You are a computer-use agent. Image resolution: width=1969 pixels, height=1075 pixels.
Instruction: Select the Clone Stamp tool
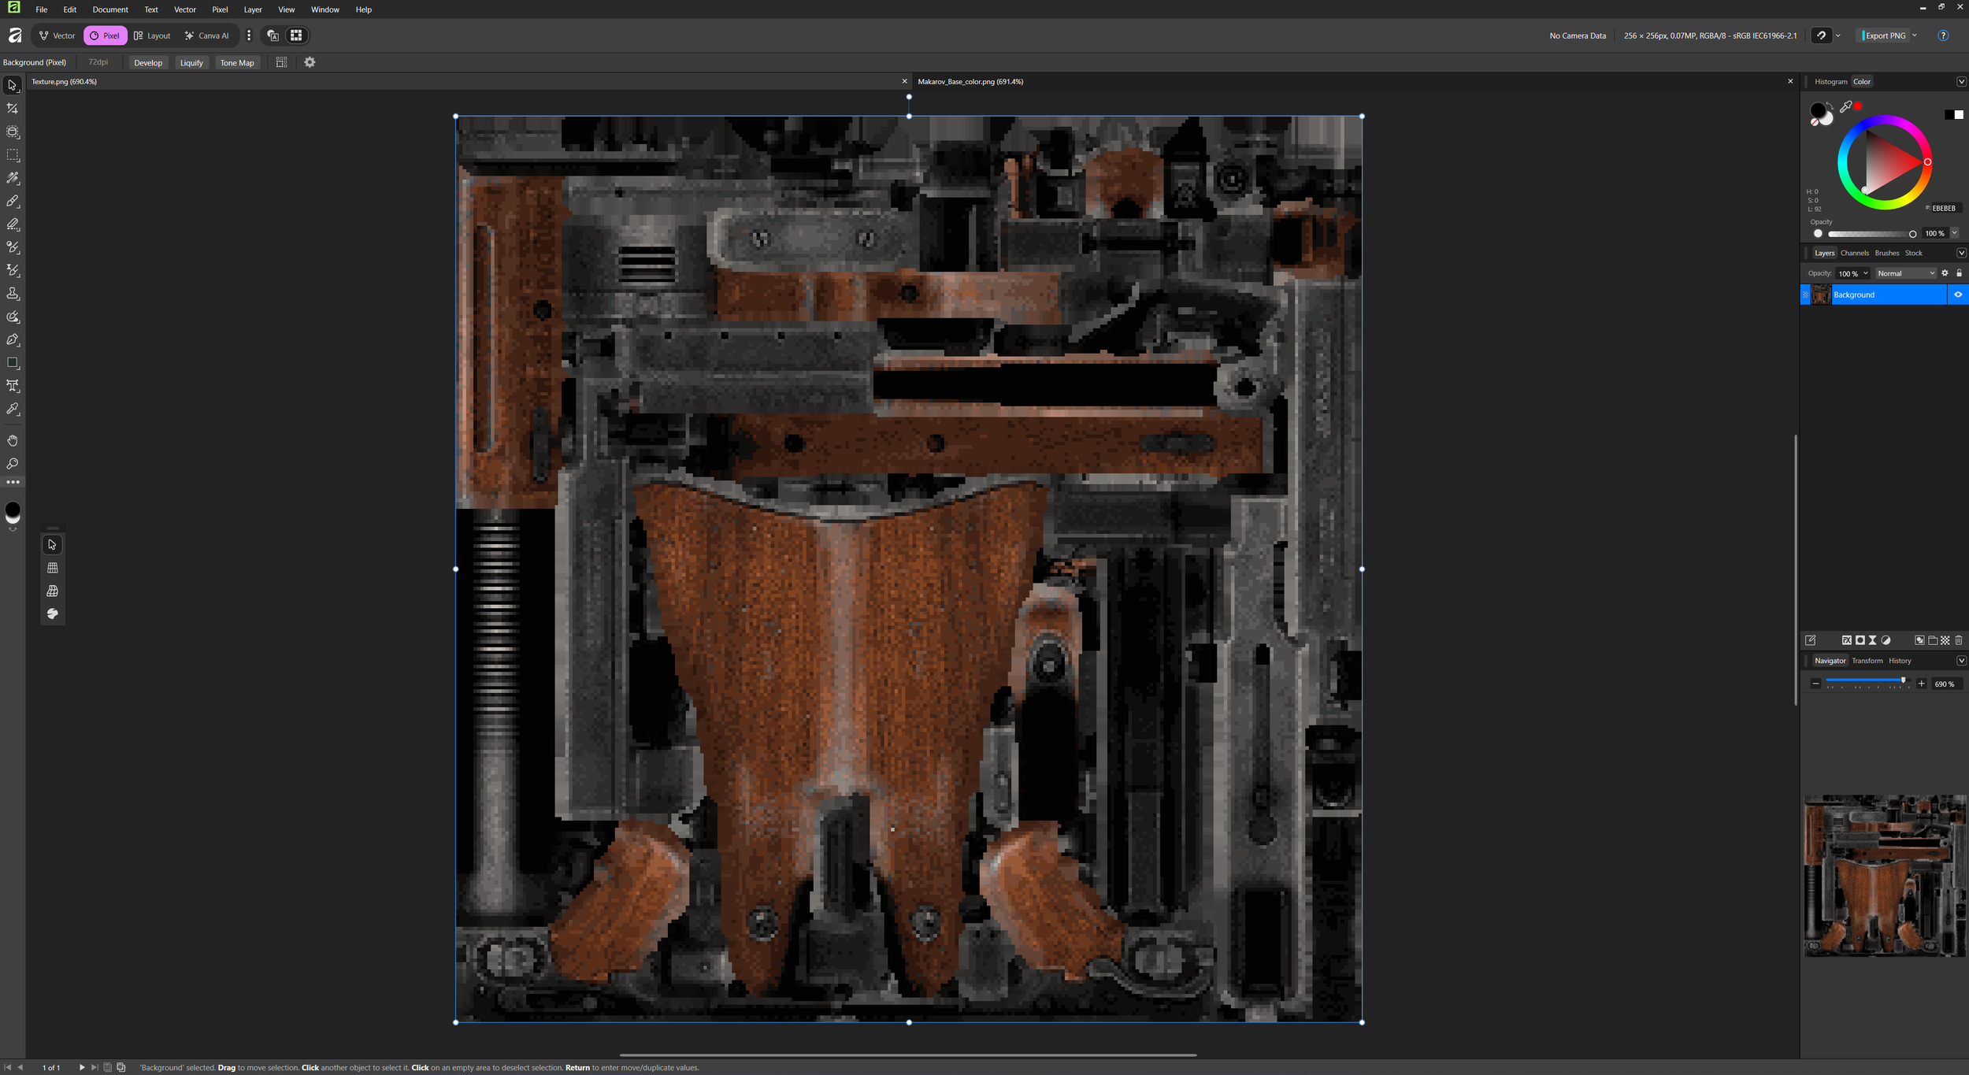pos(13,294)
